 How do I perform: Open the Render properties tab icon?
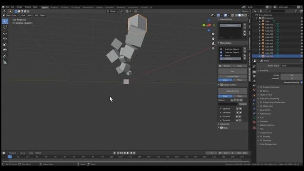254,72
